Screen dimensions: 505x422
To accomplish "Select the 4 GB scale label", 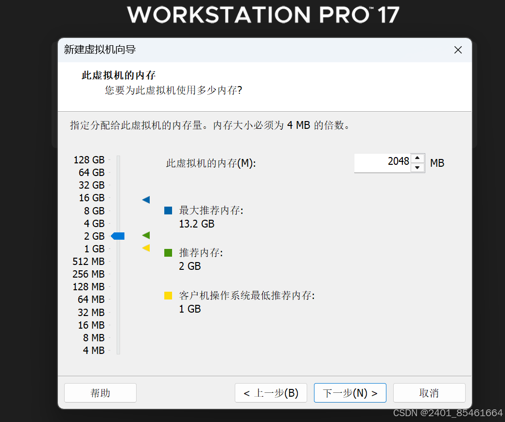I will tap(94, 223).
